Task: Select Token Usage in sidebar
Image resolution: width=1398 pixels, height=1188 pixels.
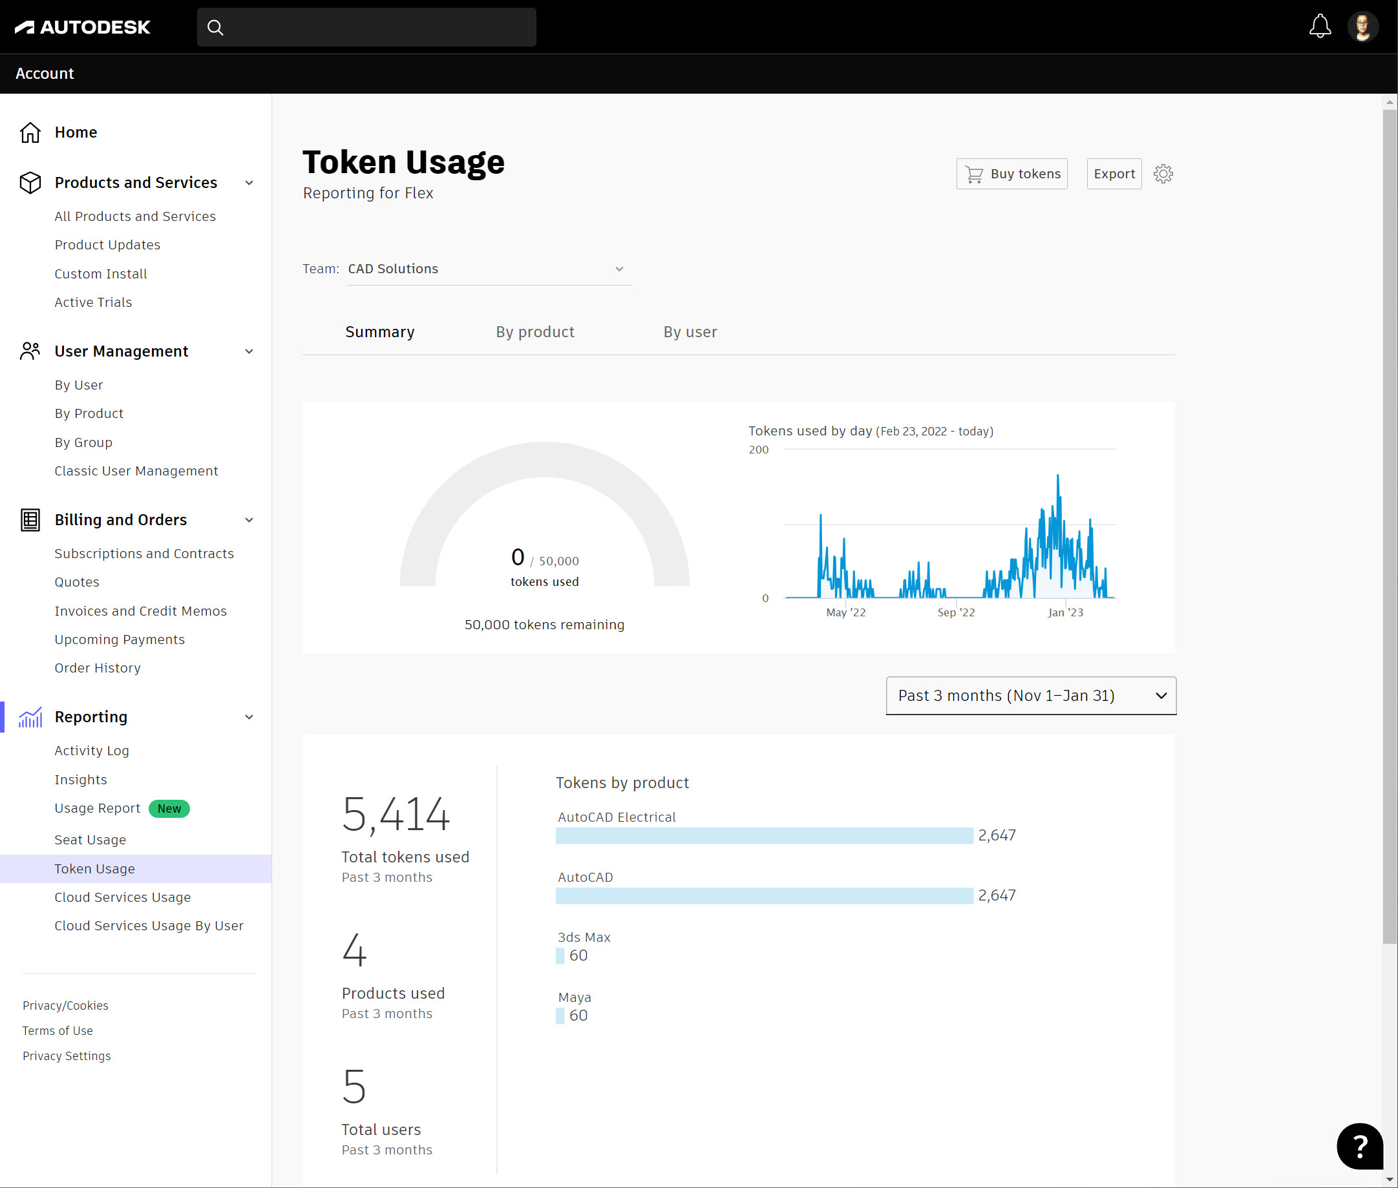Action: (136, 869)
